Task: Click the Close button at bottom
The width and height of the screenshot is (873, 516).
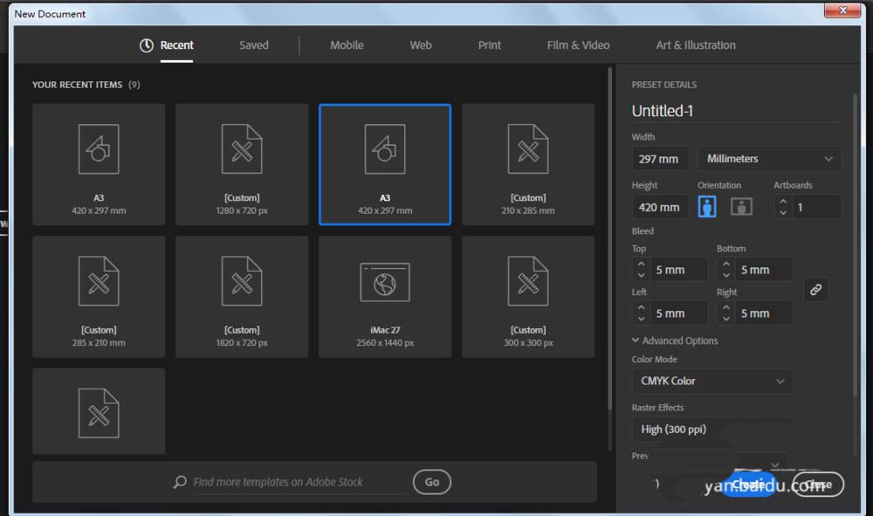Action: coord(819,485)
